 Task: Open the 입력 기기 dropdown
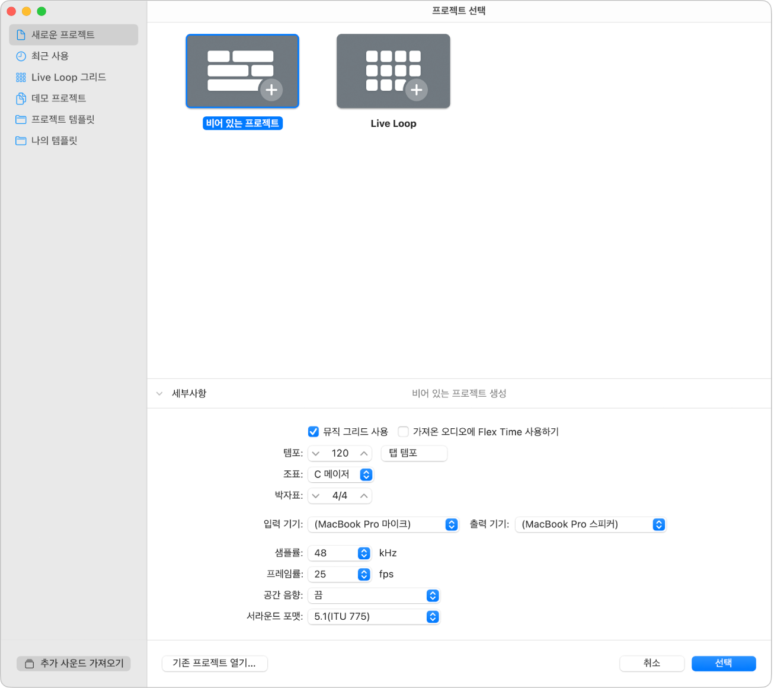(x=383, y=524)
